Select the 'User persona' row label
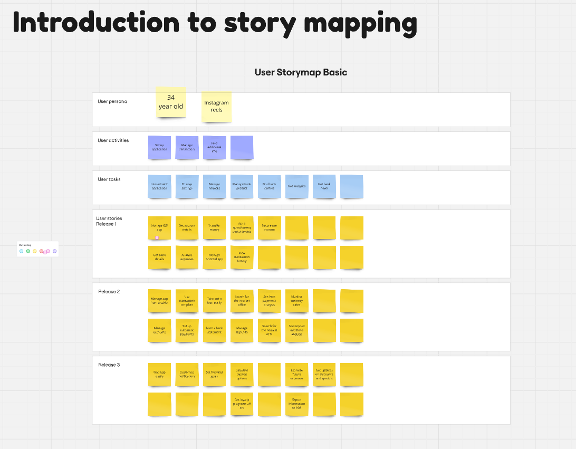Screen dimensions: 576x449 coord(112,101)
